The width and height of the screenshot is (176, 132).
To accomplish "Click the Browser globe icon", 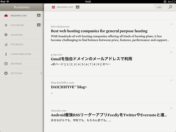I will 6,64.
